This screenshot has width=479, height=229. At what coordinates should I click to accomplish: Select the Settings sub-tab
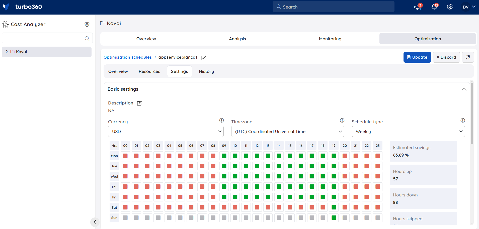click(x=180, y=71)
